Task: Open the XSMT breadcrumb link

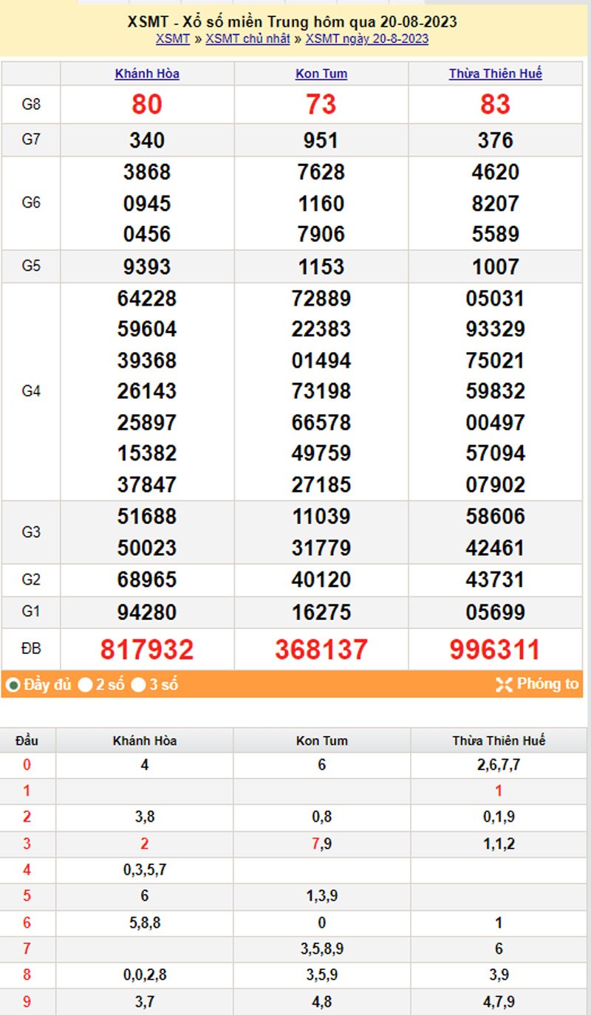Action: coord(172,39)
